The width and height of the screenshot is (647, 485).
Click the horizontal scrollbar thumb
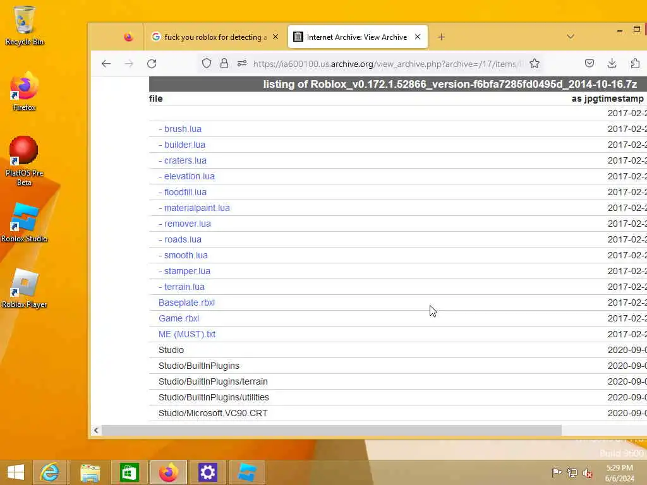point(332,431)
